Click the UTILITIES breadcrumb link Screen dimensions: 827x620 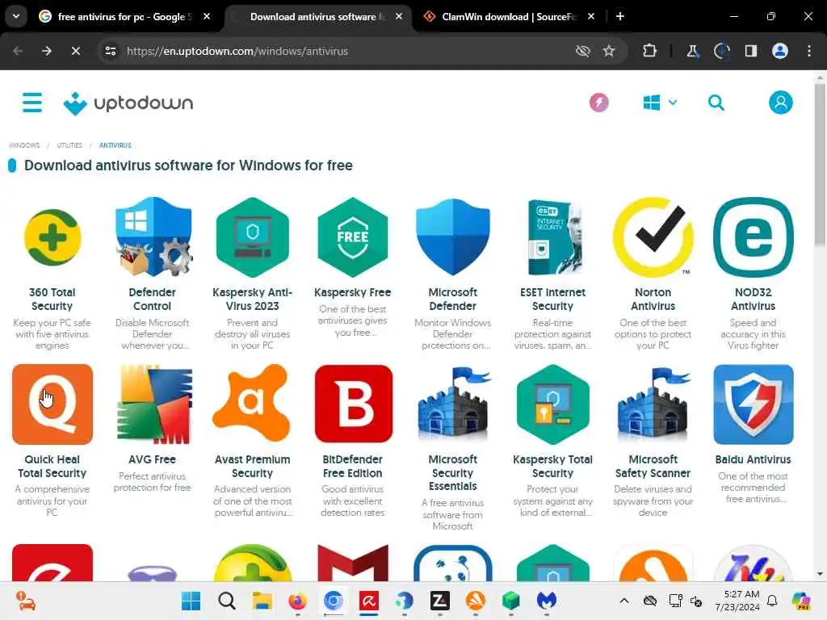pos(69,145)
